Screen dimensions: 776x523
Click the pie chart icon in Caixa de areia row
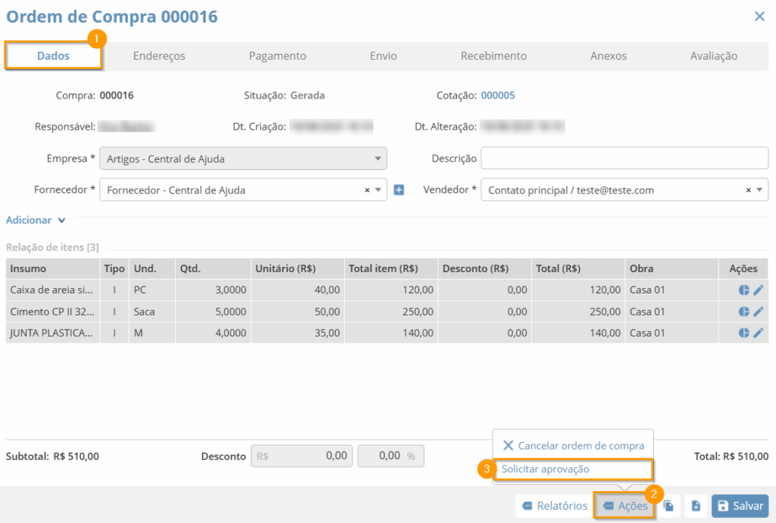pyautogui.click(x=743, y=290)
